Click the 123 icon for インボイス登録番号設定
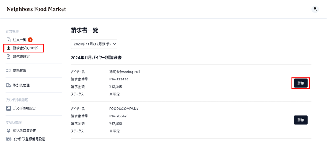The width and height of the screenshot is (327, 144). pyautogui.click(x=8, y=139)
